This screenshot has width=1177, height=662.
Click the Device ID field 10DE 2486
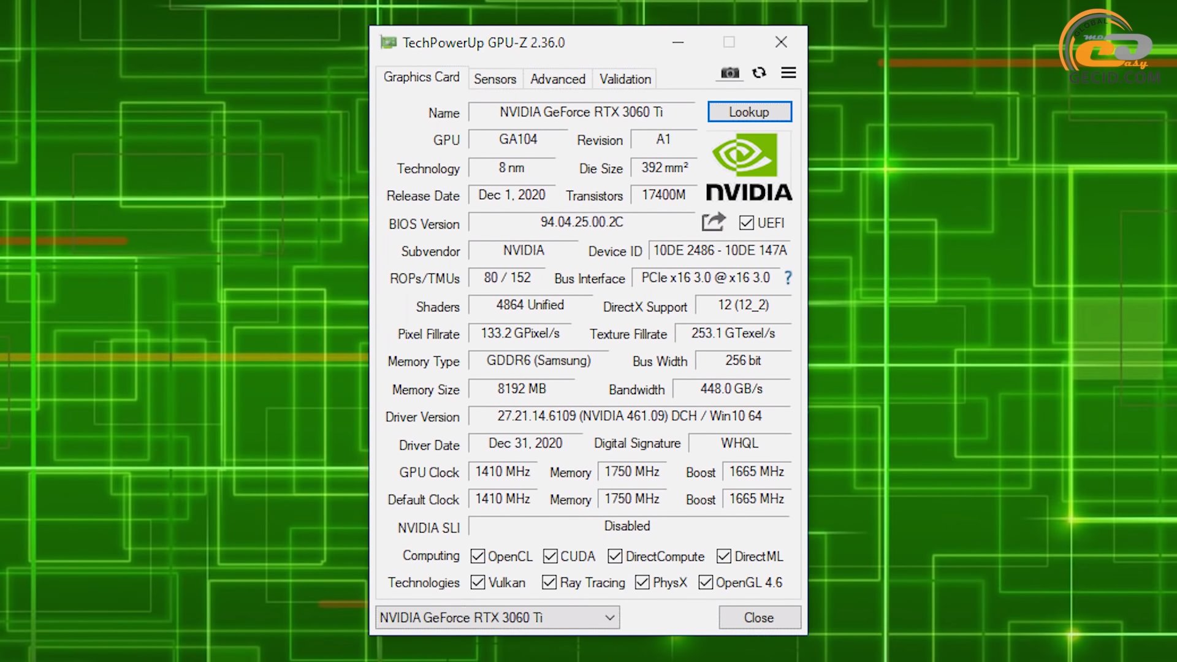point(720,250)
